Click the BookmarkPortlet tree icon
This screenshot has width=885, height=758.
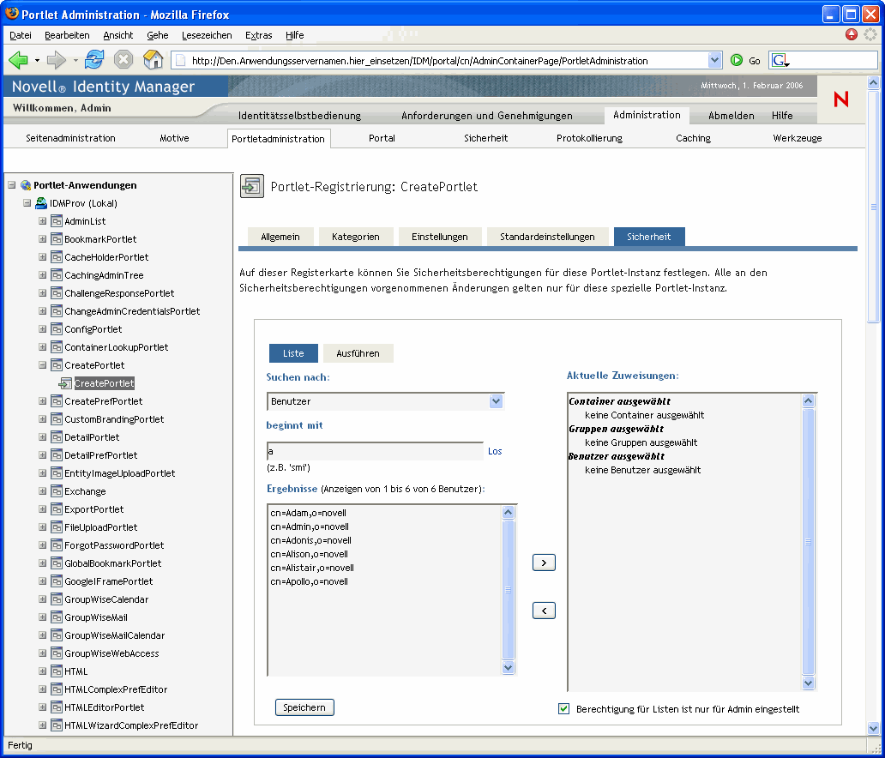56,239
